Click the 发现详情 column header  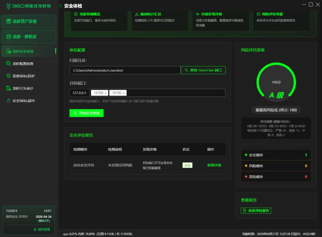149,149
